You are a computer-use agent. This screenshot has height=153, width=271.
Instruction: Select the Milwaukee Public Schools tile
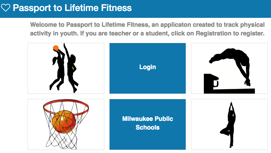point(148,124)
